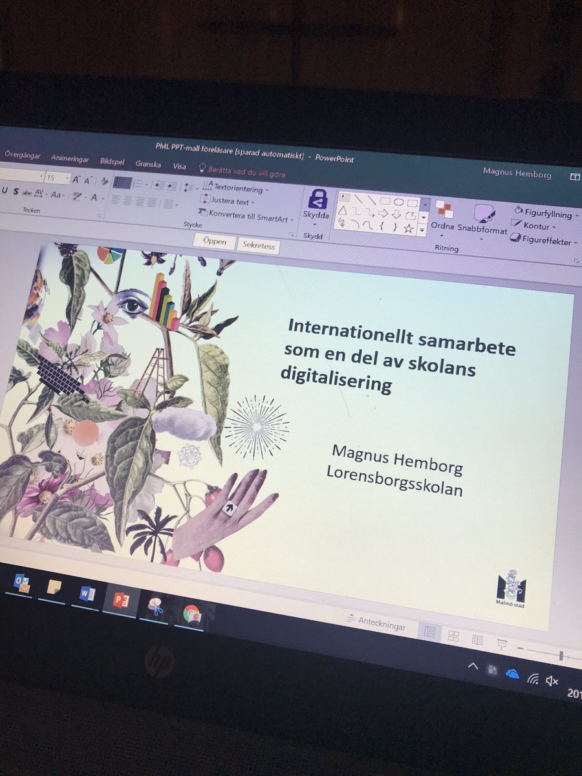
Task: Align text right in paragraph group
Action: [140, 201]
